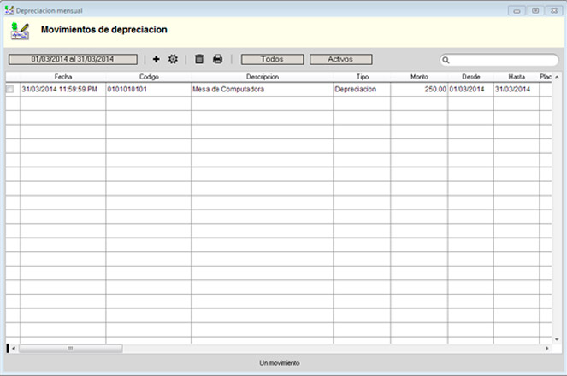Click the Movimientos de depreciacion header icon
Screen dimensions: 567x376
pos(20,32)
